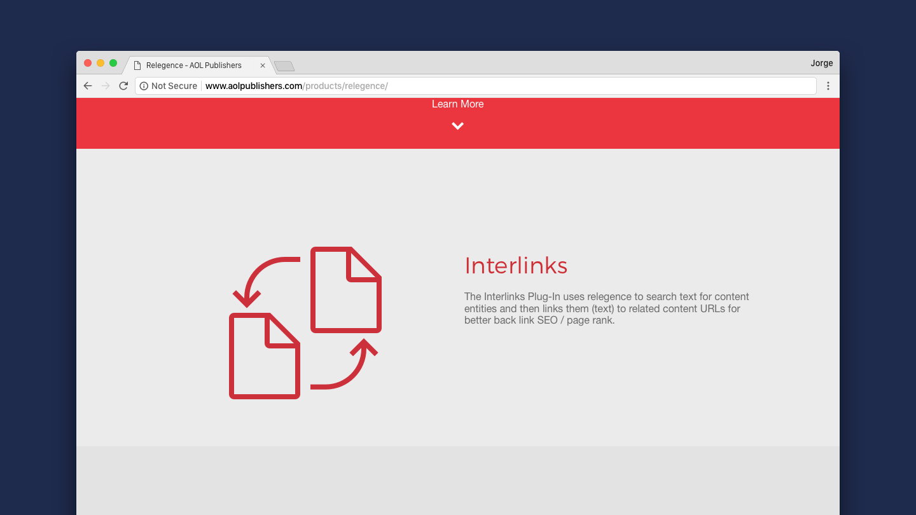
Task: Click the lower-left document icon in Interlinks graphic
Action: (x=264, y=356)
